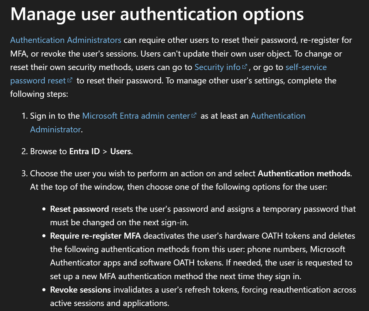369x311 pixels.
Task: Open the Security info link
Action: click(217, 67)
